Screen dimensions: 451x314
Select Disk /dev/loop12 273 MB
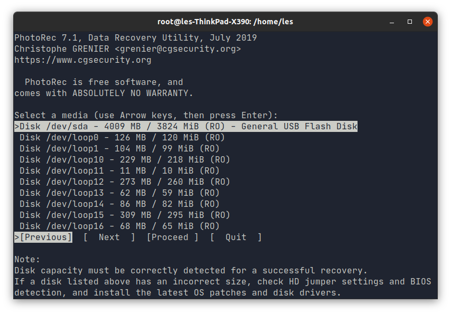pos(125,182)
